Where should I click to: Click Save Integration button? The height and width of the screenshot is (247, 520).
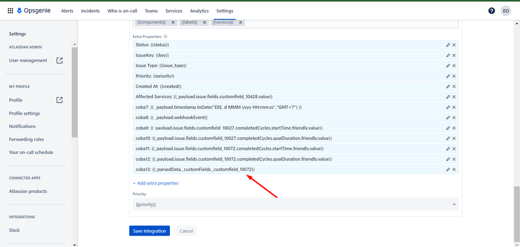[x=150, y=231]
